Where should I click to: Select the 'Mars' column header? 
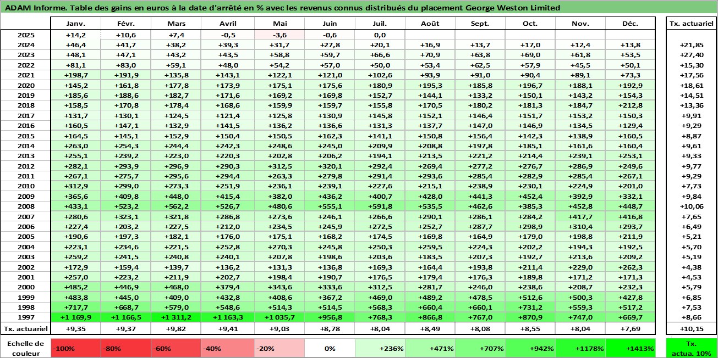176,24
